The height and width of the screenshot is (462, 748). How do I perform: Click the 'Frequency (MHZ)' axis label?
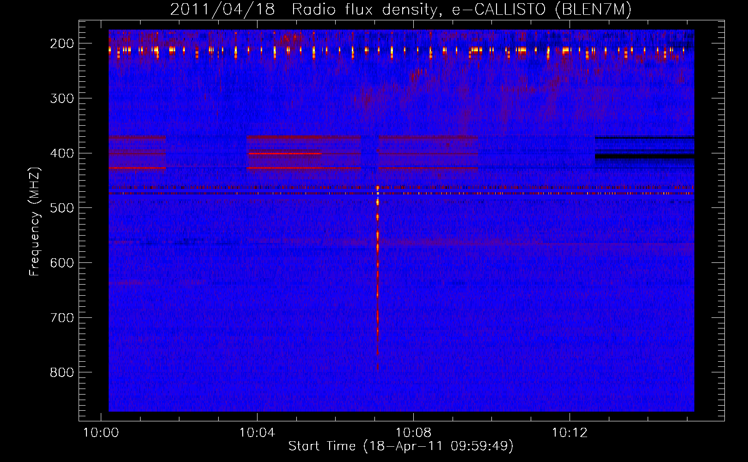(x=34, y=222)
